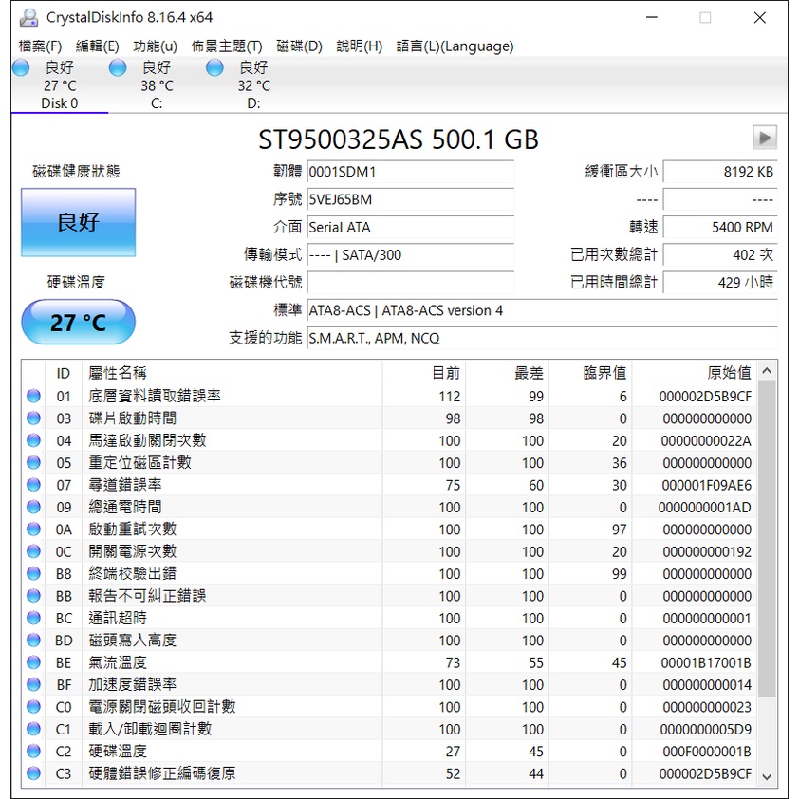Click the status dot beside 09 總通電時間
Image resolution: width=799 pixels, height=799 pixels.
(33, 507)
